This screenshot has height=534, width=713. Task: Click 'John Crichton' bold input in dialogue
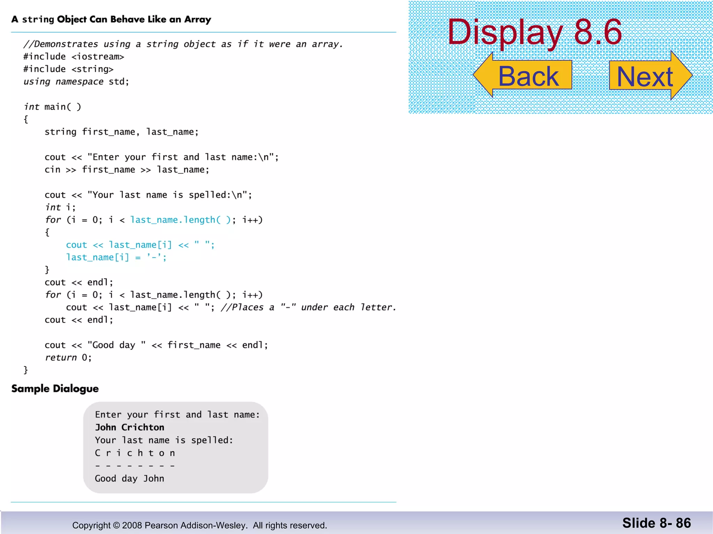click(130, 427)
